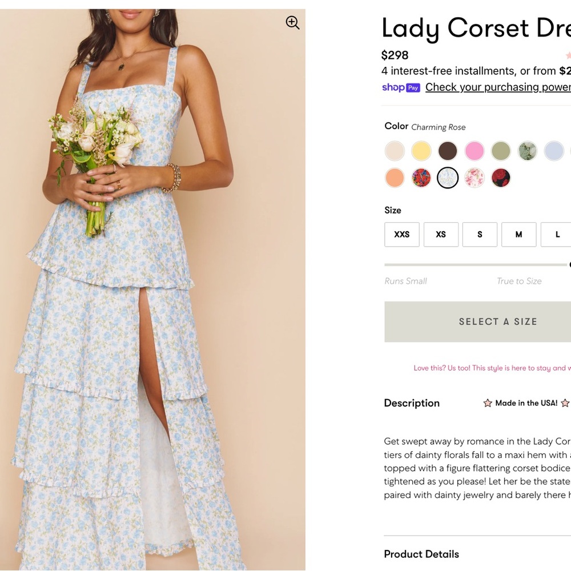Select the XXS size option
Image resolution: width=571 pixels, height=571 pixels.
click(x=401, y=234)
